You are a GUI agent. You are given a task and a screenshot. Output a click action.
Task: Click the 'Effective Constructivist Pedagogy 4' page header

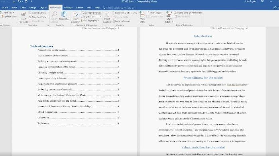point(229,28)
